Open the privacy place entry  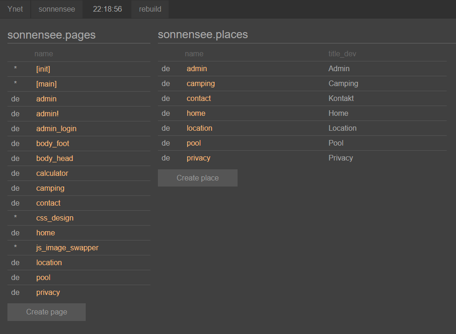198,158
